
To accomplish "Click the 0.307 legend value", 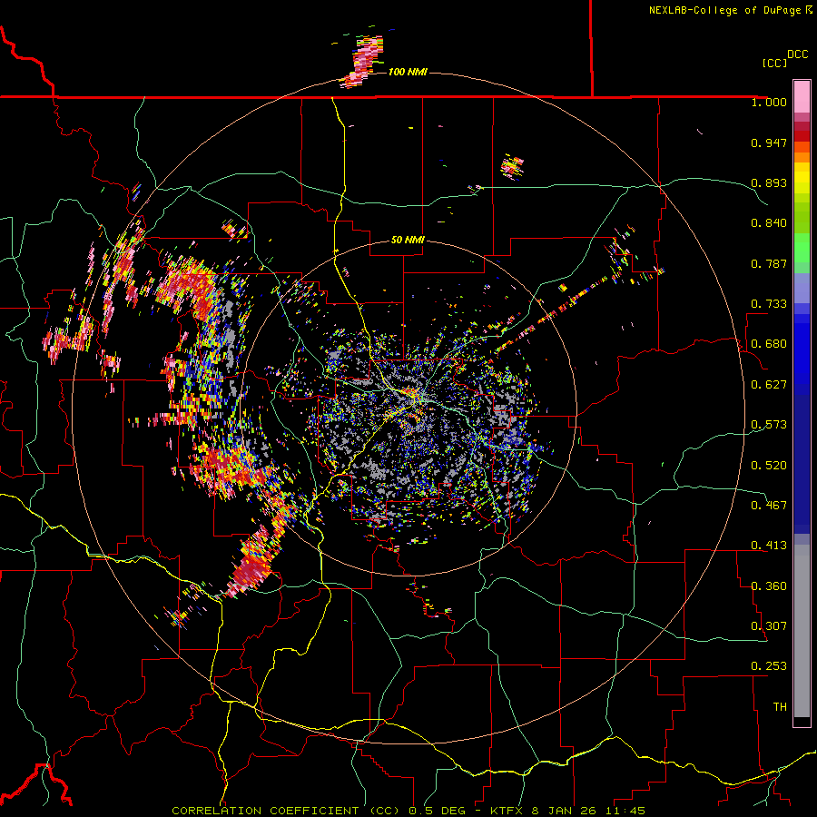I will coord(769,626).
